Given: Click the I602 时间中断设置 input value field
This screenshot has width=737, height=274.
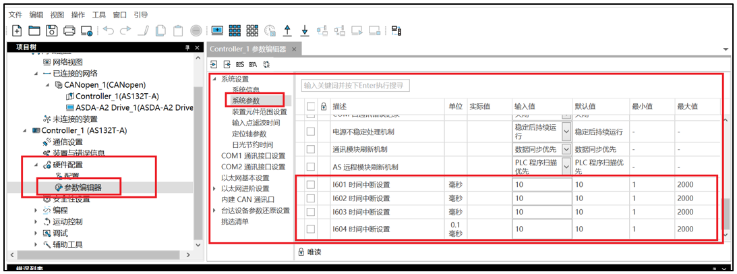Looking at the screenshot, I should pos(541,198).
